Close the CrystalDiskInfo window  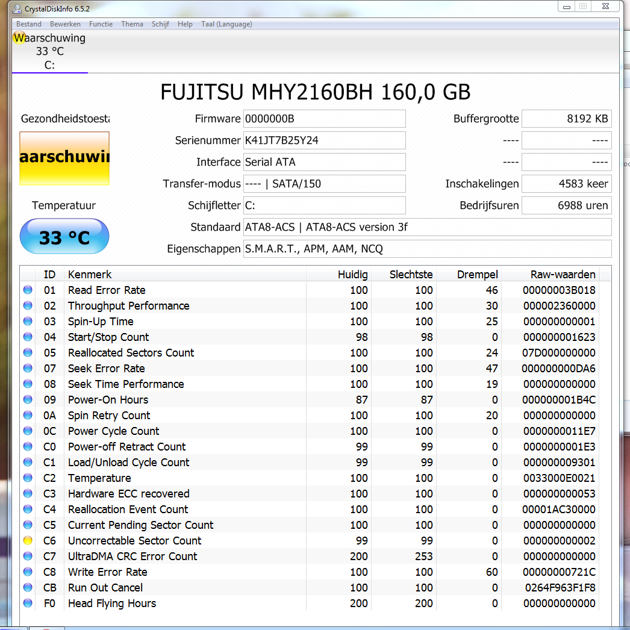point(605,7)
